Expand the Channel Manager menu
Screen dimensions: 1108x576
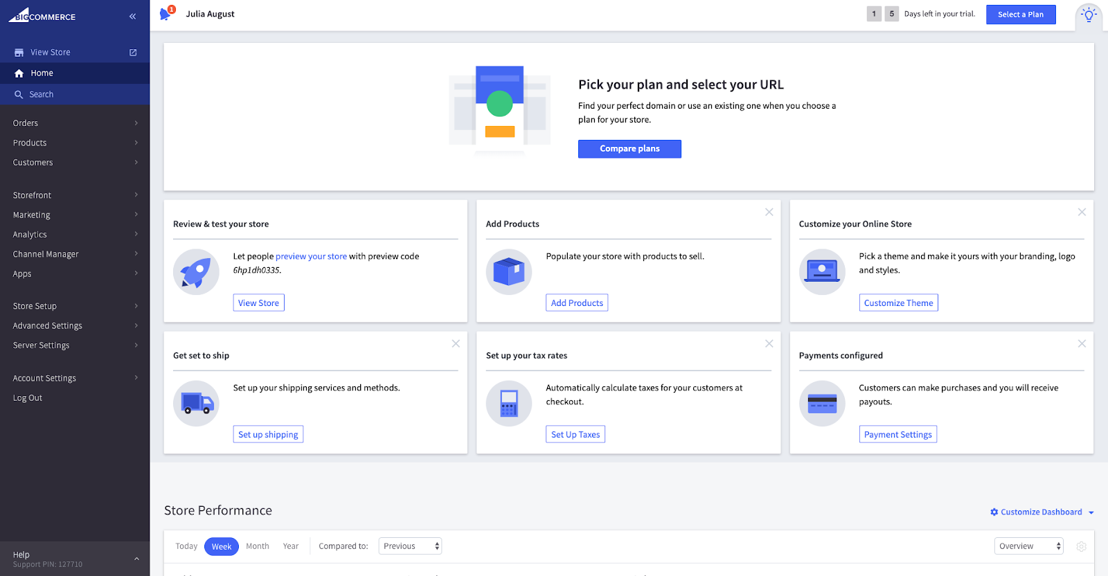[75, 254]
